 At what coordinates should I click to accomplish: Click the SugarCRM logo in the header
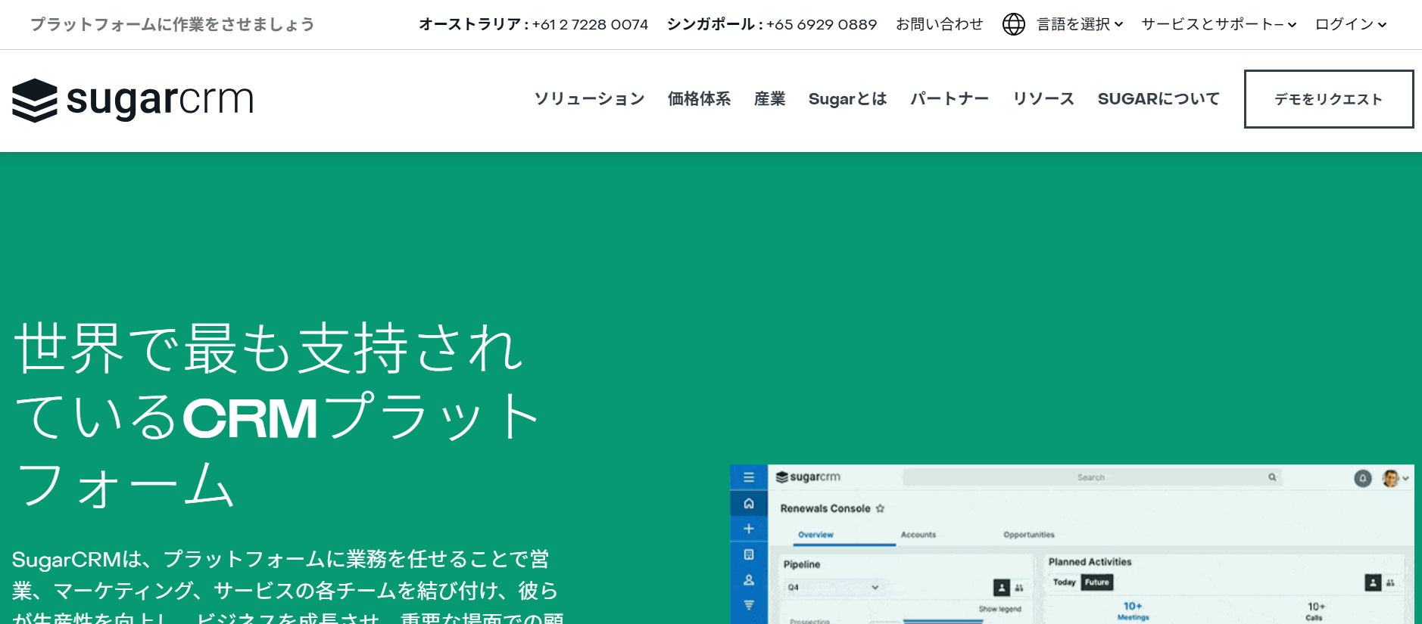133,100
